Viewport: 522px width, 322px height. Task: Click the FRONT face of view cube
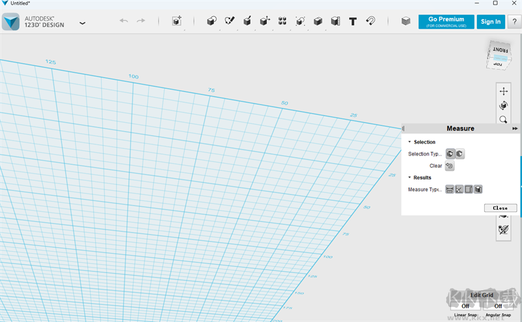pyautogui.click(x=500, y=50)
